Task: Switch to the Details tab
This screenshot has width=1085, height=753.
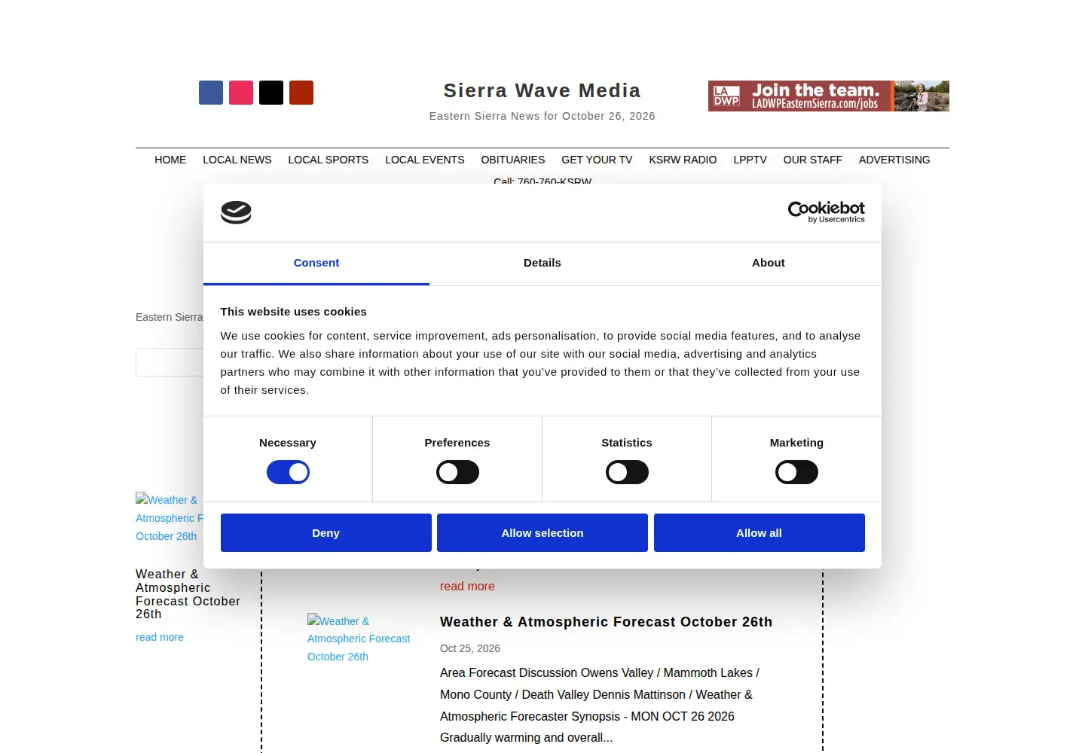Action: pyautogui.click(x=542, y=263)
